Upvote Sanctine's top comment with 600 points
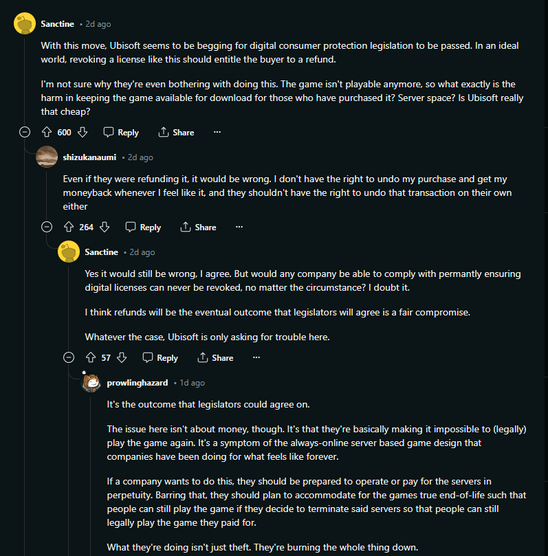The image size is (548, 556). (47, 132)
